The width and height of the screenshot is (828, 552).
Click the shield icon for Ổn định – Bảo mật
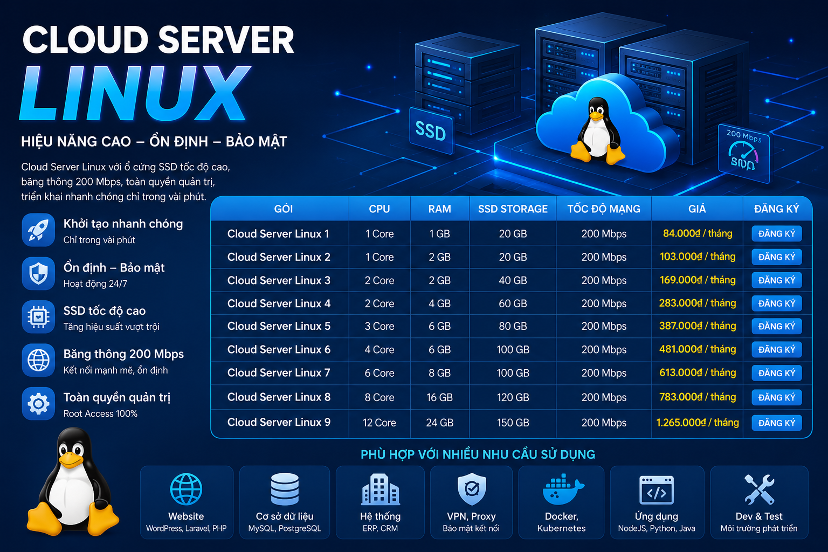point(38,273)
